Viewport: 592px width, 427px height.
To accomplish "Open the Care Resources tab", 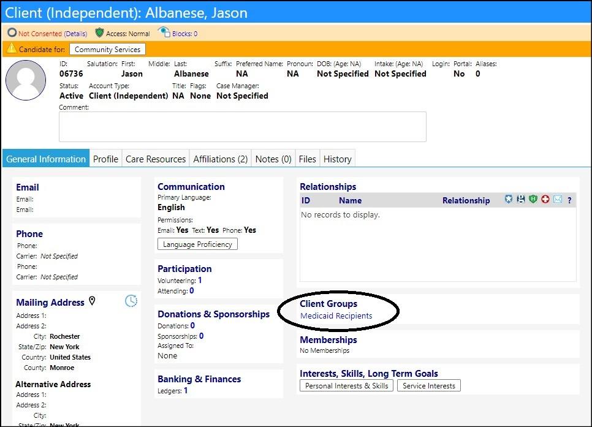I will (x=156, y=159).
